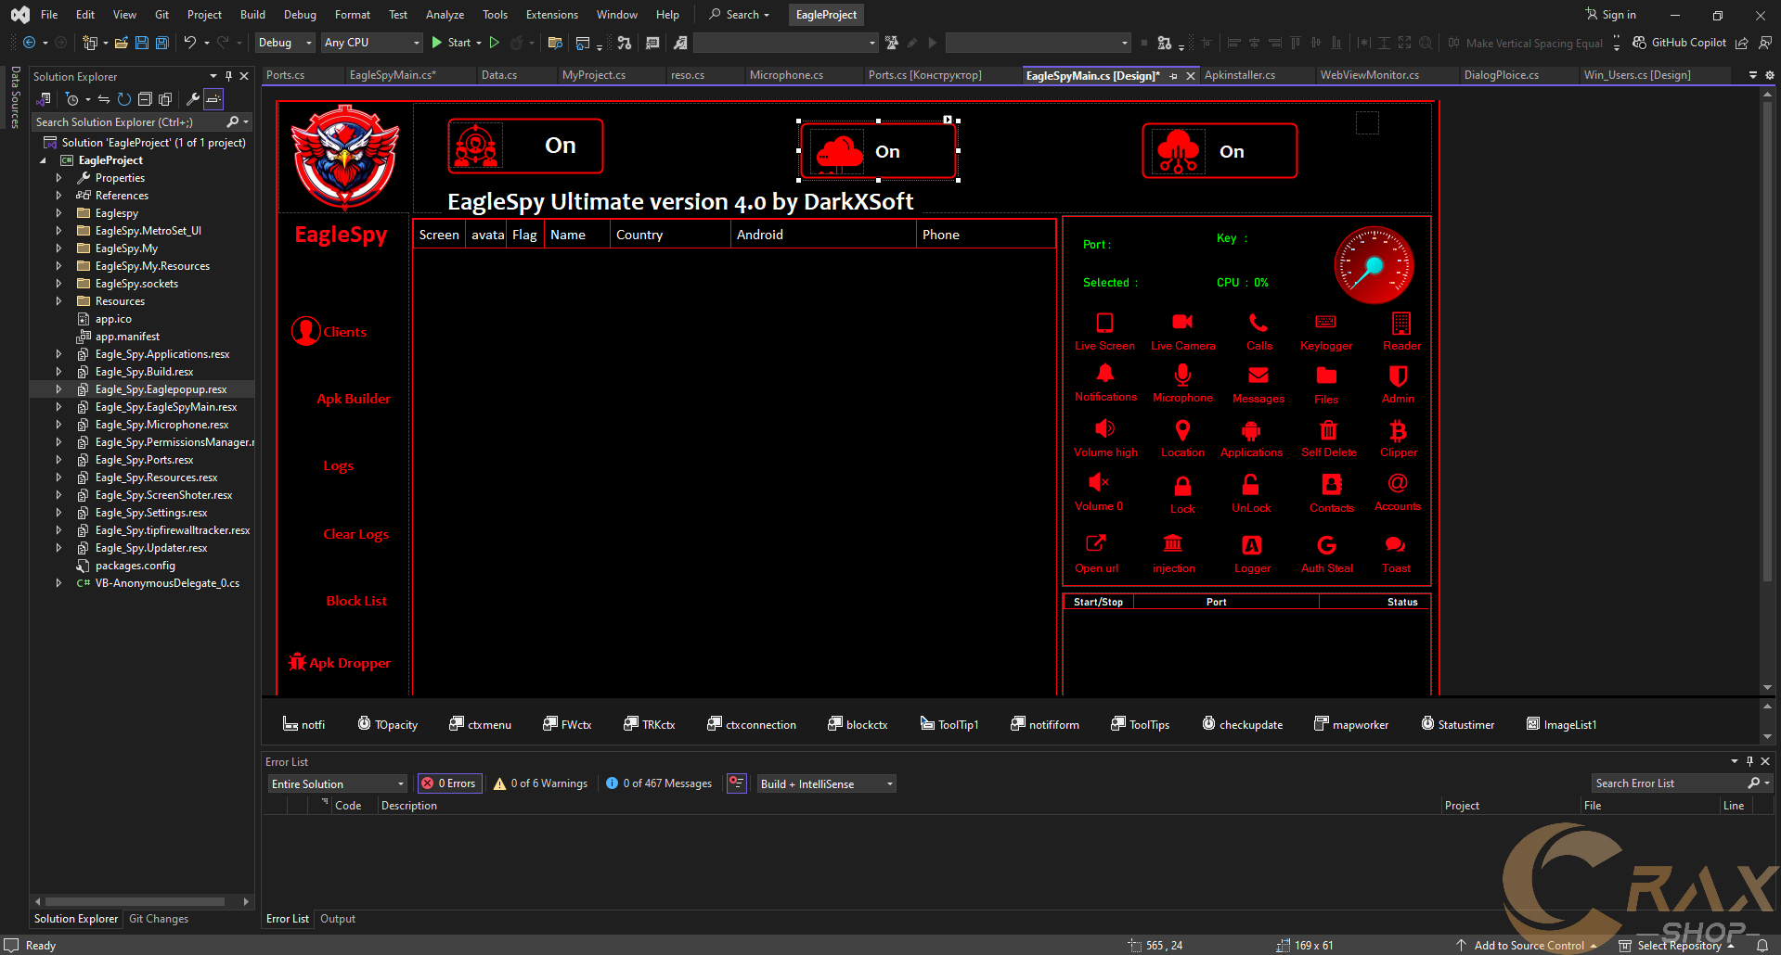The height and width of the screenshot is (955, 1781).
Task: Open Properties wrench in Solution Explorer toolbar
Action: pyautogui.click(x=193, y=99)
